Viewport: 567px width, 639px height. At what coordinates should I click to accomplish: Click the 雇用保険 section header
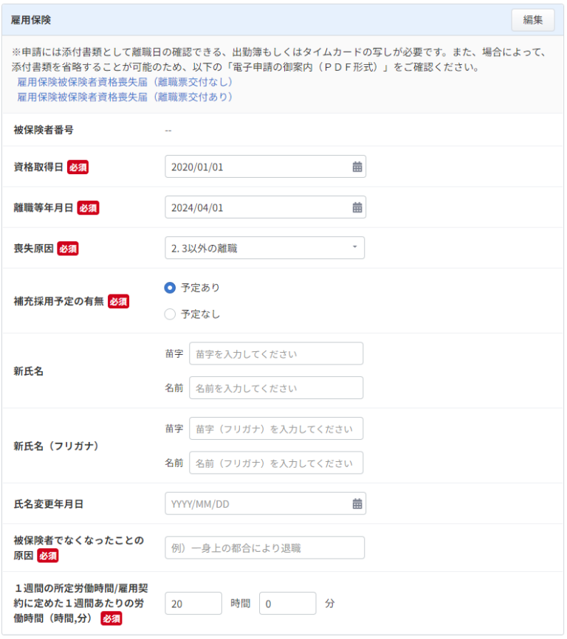31,20
